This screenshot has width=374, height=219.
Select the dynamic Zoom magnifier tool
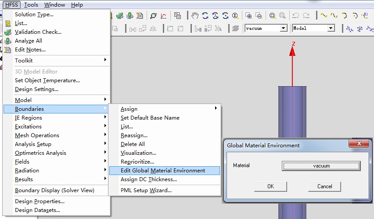pyautogui.click(x=235, y=16)
